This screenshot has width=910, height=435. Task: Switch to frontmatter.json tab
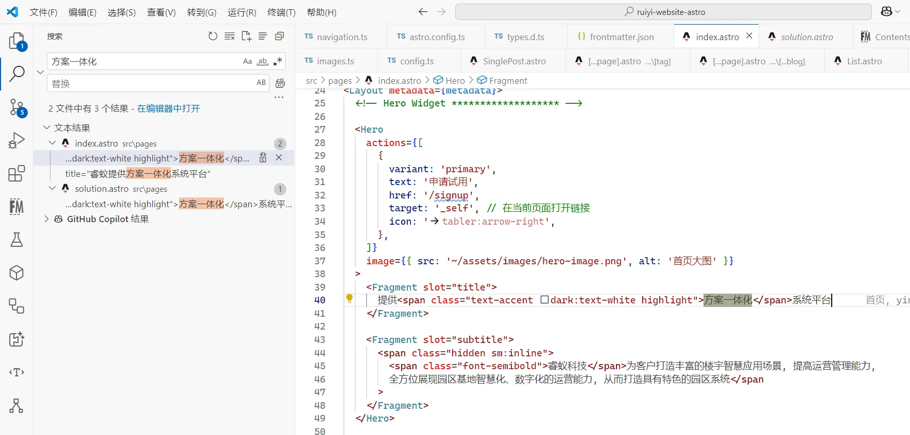[x=621, y=37]
